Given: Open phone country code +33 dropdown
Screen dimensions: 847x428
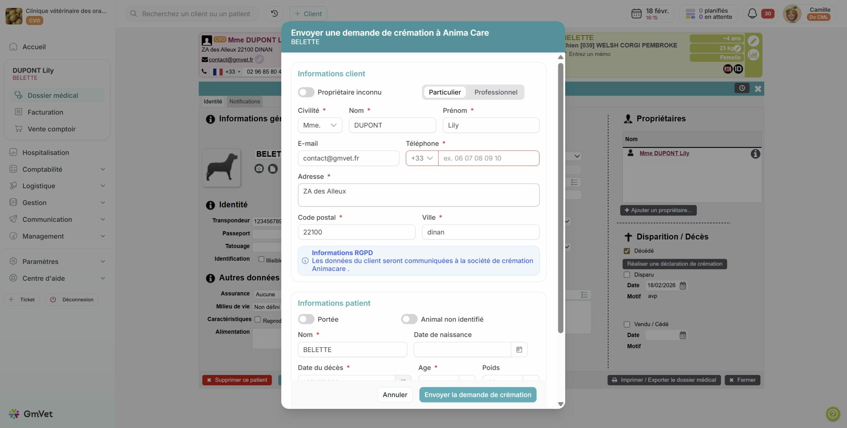Looking at the screenshot, I should [422, 158].
